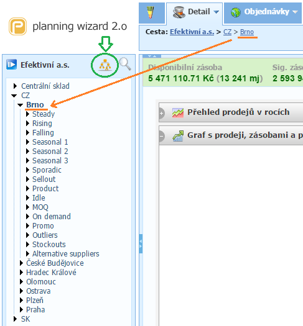Screen dimensions: 303x326
Task: Click the blue play icon beside Efektivní a.s.
Action: pos(11,65)
